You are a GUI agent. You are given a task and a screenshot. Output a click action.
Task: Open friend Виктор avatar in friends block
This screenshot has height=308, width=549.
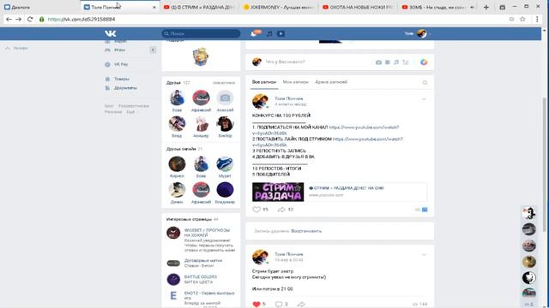225,123
